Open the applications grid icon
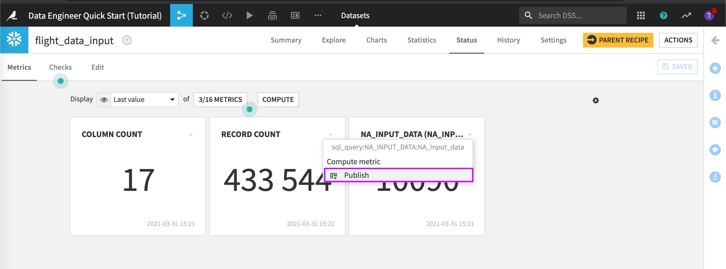 (x=641, y=15)
